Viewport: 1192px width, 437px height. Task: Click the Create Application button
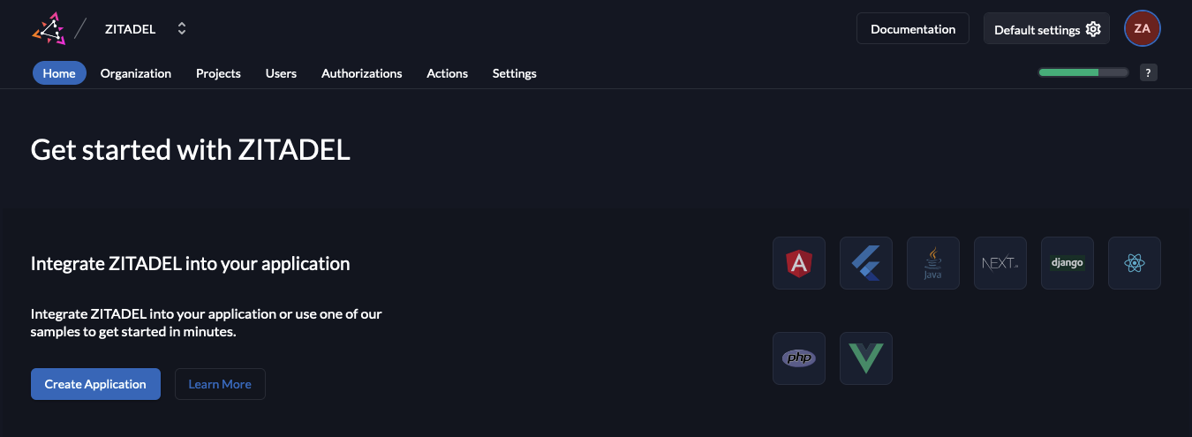(x=95, y=384)
